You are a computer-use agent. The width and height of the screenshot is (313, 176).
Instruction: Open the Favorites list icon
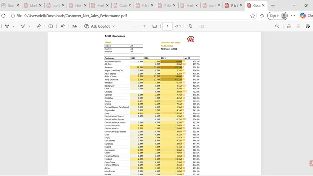point(262,16)
